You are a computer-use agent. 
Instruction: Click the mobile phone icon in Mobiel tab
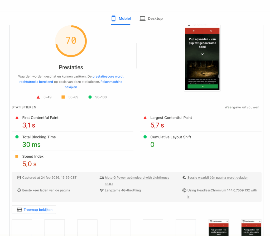[x=114, y=18]
